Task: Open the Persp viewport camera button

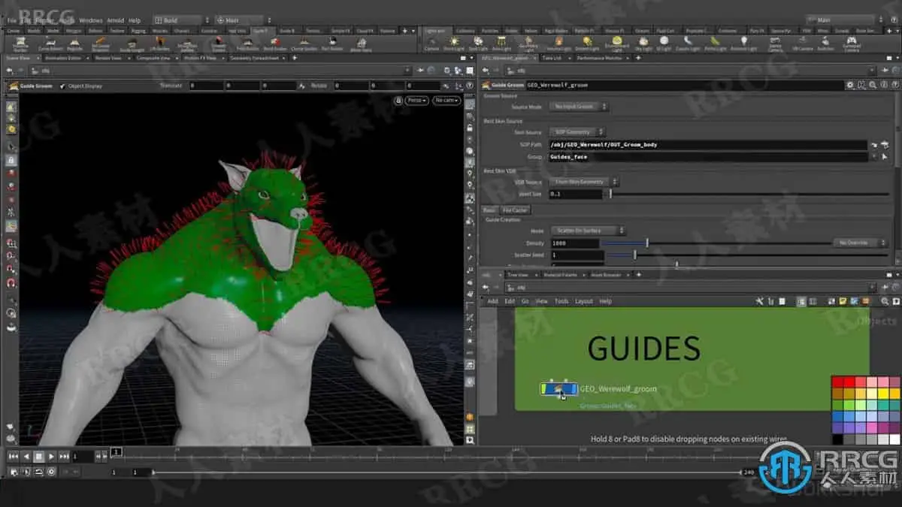Action: (x=416, y=101)
